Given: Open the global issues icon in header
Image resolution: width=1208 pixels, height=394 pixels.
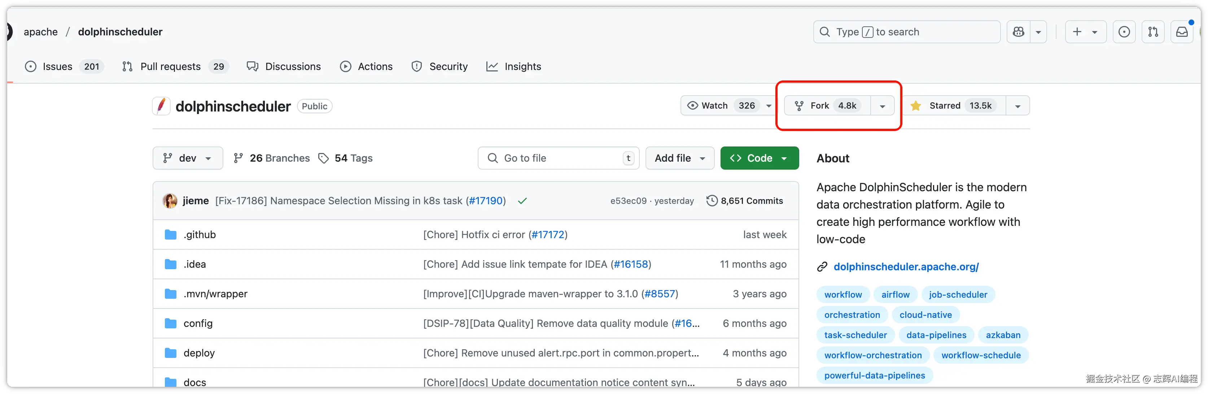Looking at the screenshot, I should tap(1124, 32).
